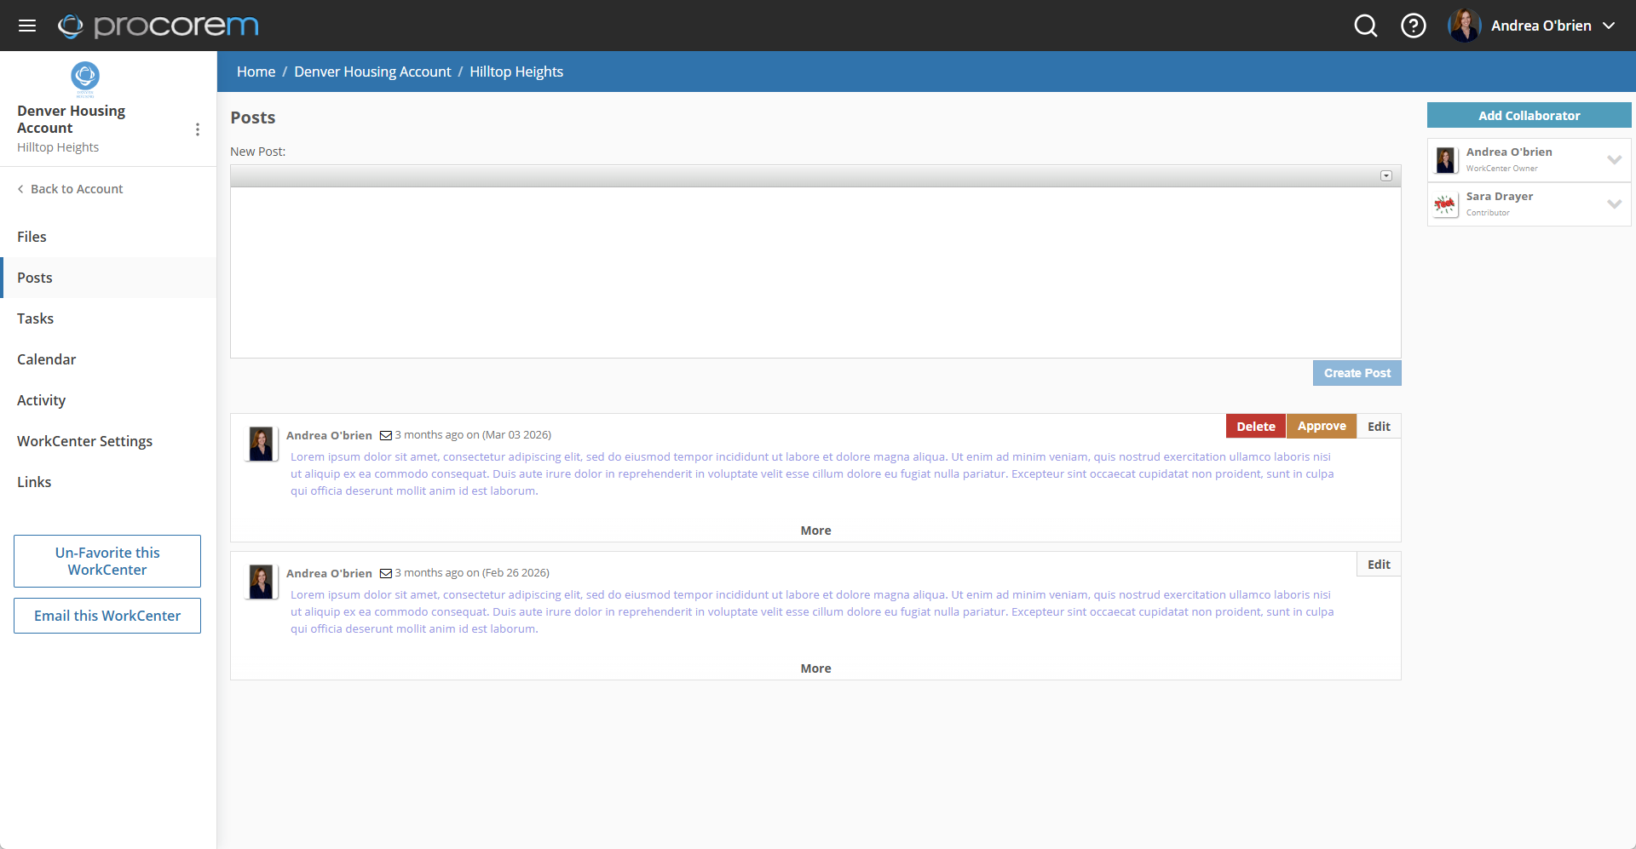Click the Create Post button
This screenshot has width=1636, height=849.
point(1357,373)
